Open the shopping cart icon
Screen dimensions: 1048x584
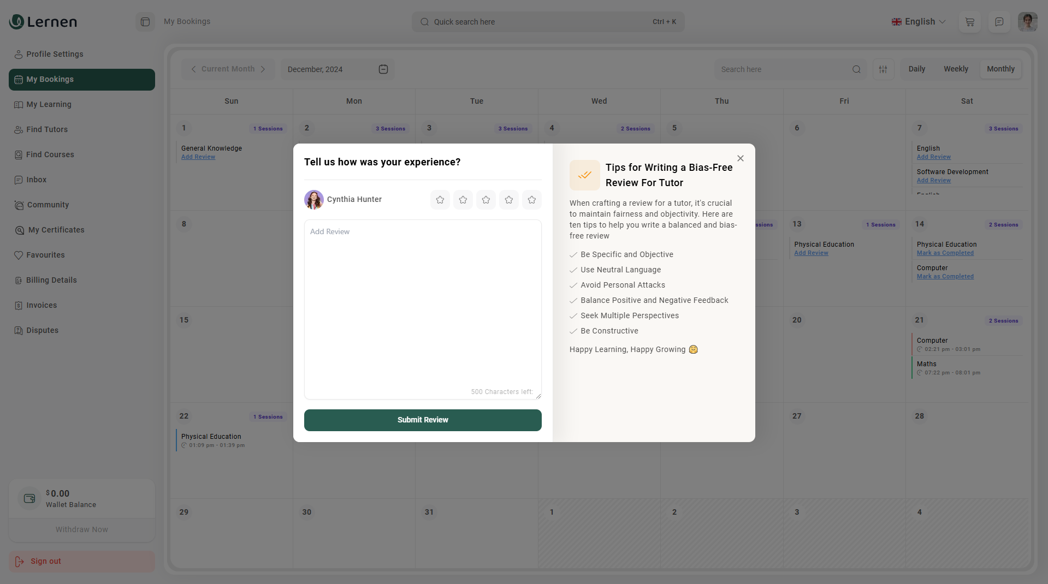pyautogui.click(x=969, y=22)
